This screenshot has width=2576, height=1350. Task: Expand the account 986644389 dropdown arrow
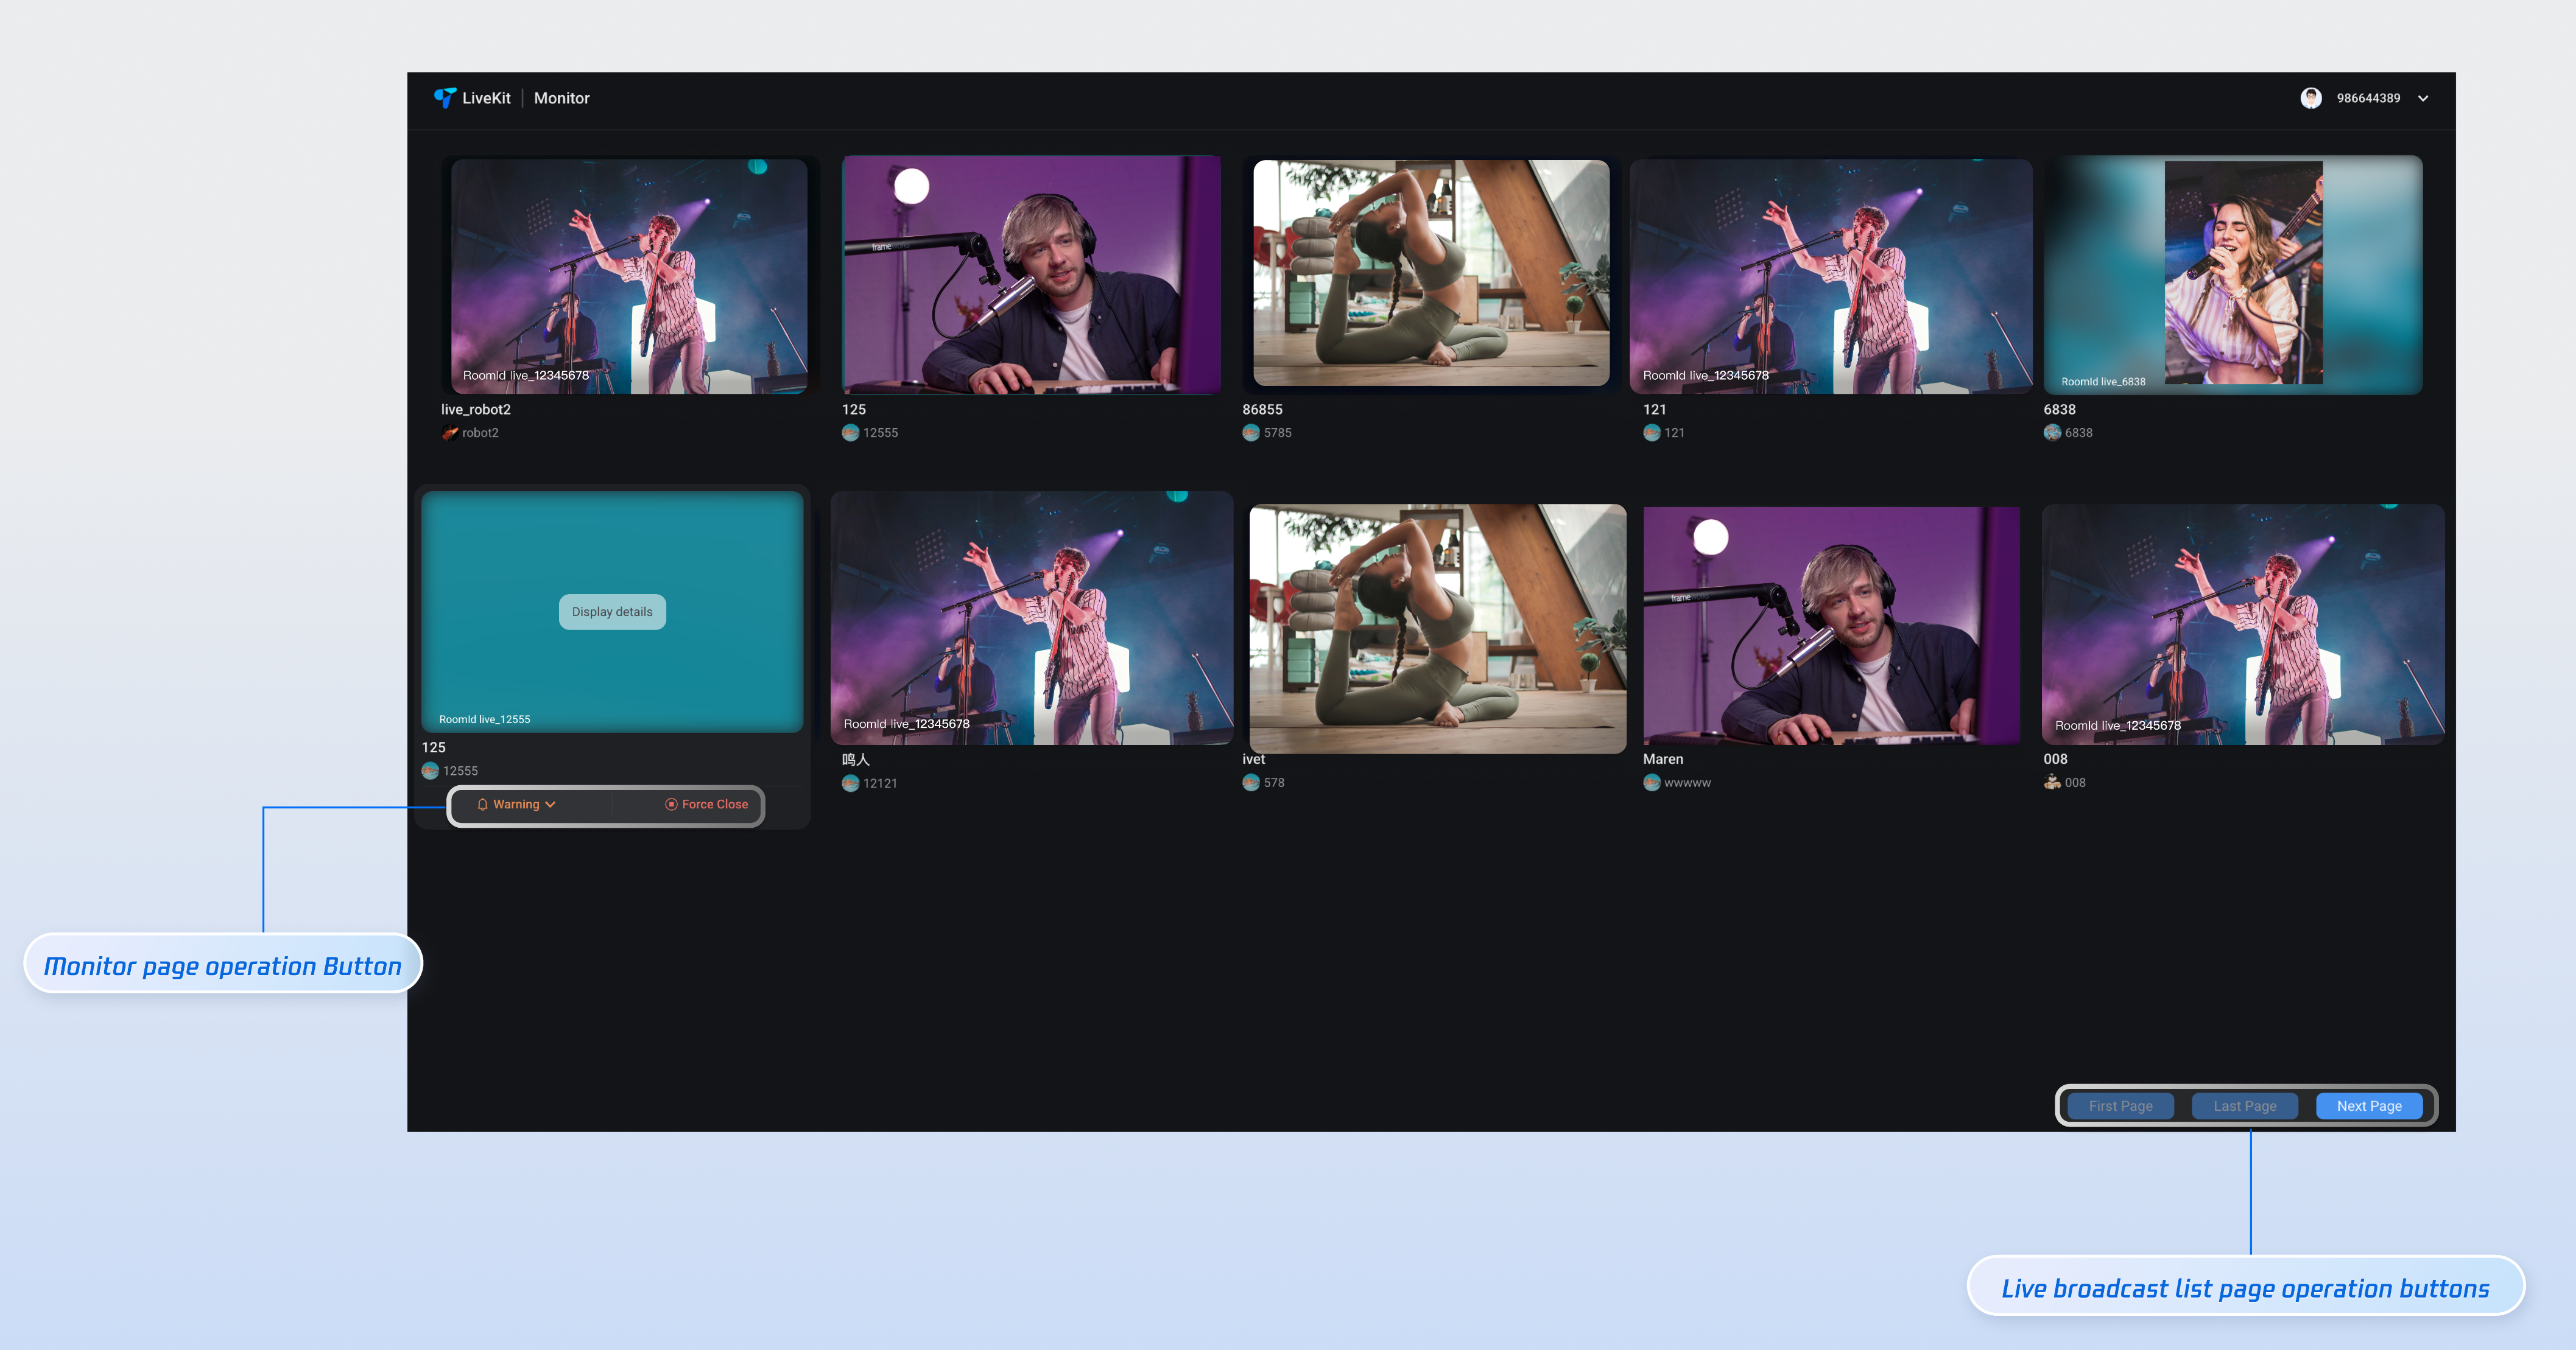click(x=2423, y=98)
